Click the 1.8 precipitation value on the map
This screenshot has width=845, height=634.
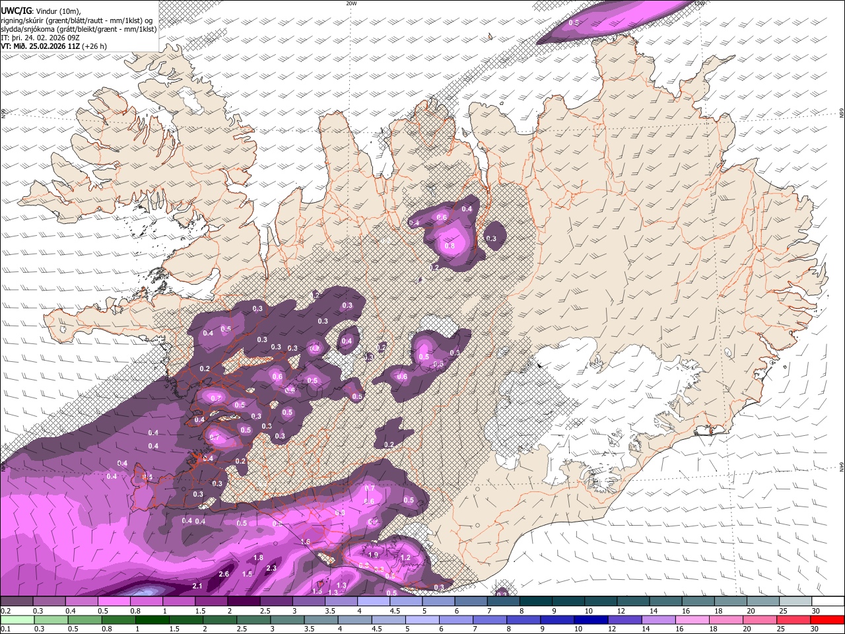point(258,558)
